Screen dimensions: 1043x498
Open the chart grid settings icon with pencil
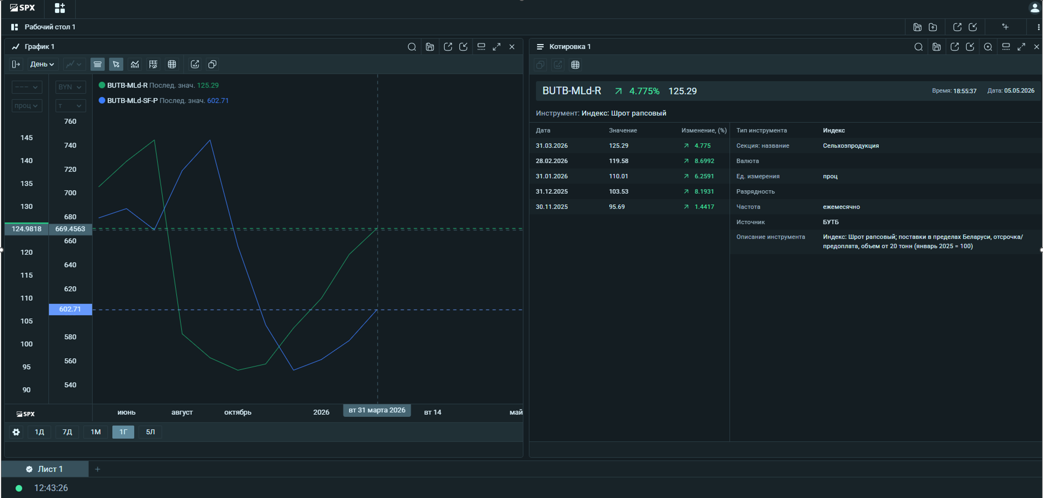[153, 64]
